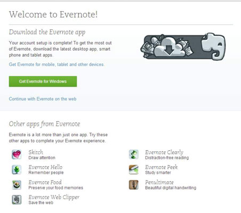The height and width of the screenshot is (213, 241).
Task: Click the 'Study smarter' text
Action: (158, 173)
